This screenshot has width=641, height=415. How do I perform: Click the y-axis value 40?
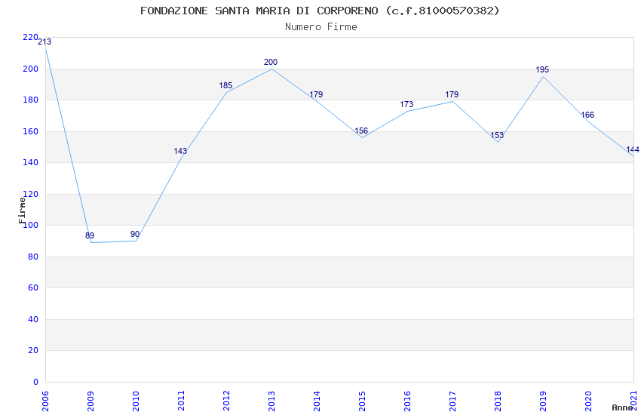(x=33, y=319)
